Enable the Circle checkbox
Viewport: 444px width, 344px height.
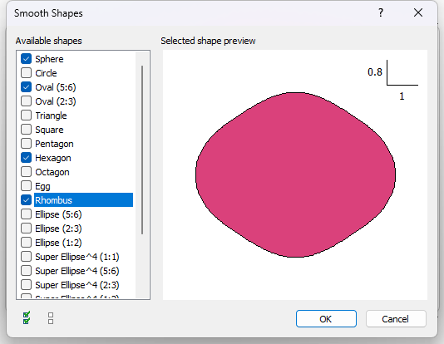(x=26, y=73)
